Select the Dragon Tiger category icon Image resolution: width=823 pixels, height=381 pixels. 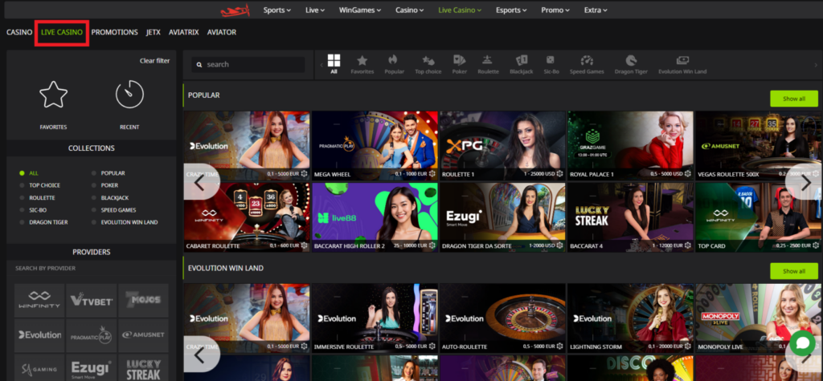631,60
